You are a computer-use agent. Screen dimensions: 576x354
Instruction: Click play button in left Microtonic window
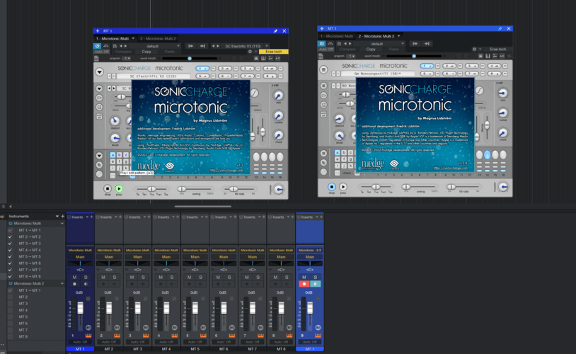[119, 188]
